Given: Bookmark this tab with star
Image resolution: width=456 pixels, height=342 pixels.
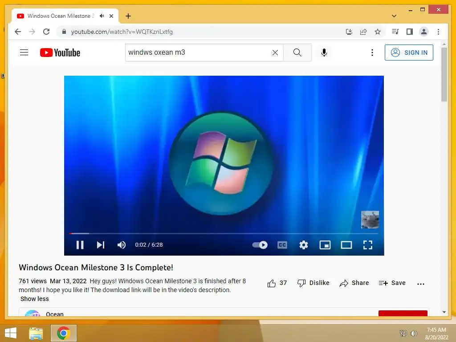Looking at the screenshot, I should [x=378, y=32].
